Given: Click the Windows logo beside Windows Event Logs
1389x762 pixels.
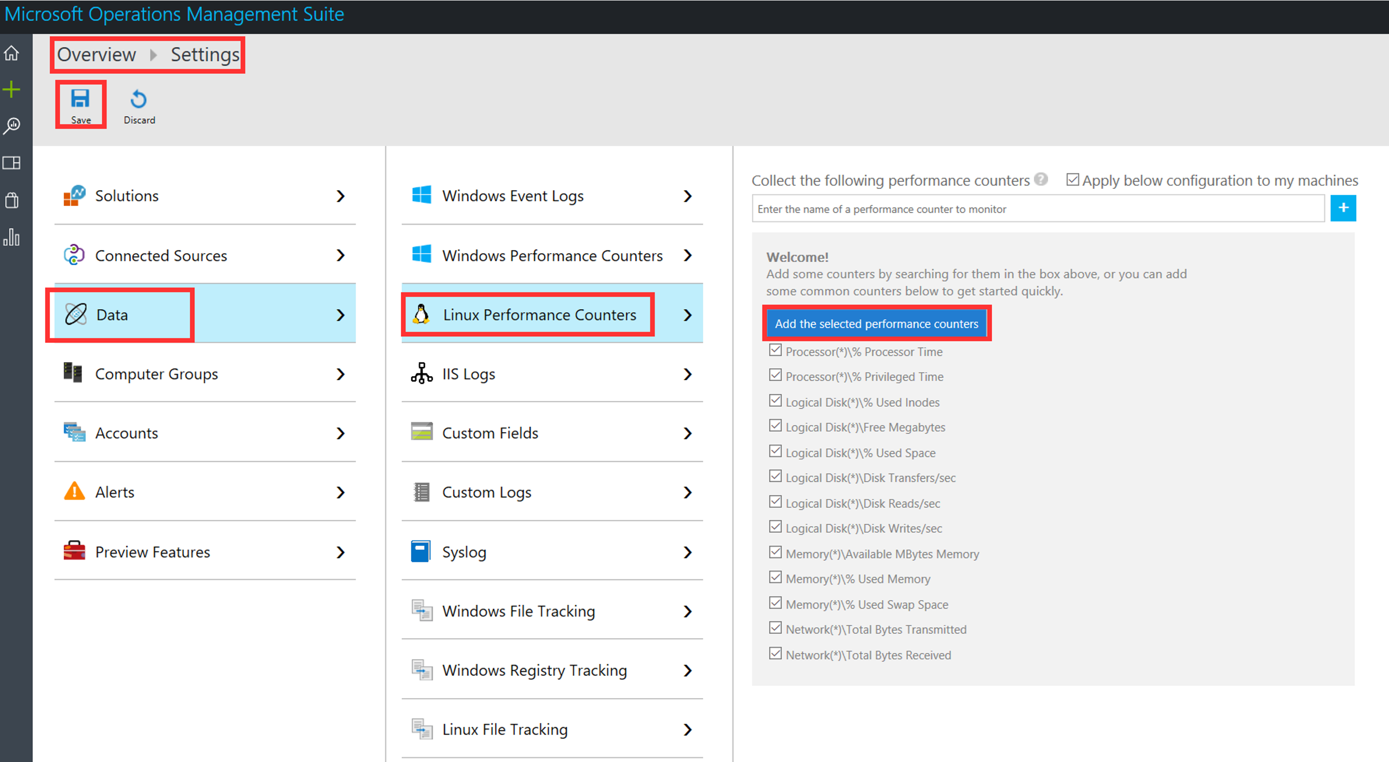Looking at the screenshot, I should (421, 195).
